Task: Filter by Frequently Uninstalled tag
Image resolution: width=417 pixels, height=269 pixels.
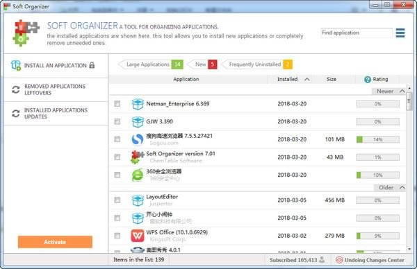Action: 257,64
